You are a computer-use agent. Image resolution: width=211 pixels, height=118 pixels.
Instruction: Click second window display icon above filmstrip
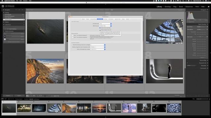pos(6,99)
